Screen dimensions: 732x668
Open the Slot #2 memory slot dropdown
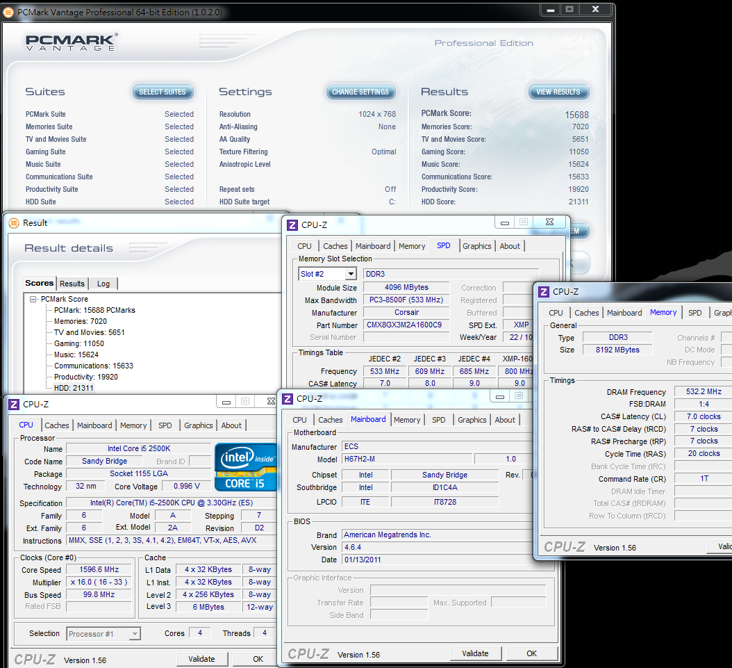(x=351, y=274)
